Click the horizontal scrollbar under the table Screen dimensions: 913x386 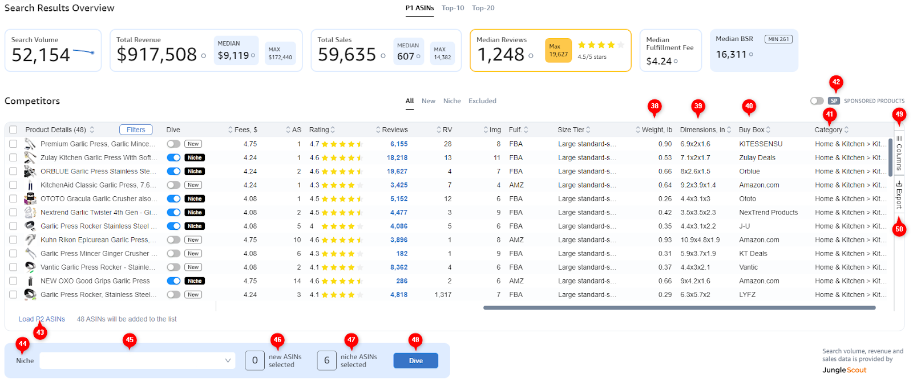point(680,308)
